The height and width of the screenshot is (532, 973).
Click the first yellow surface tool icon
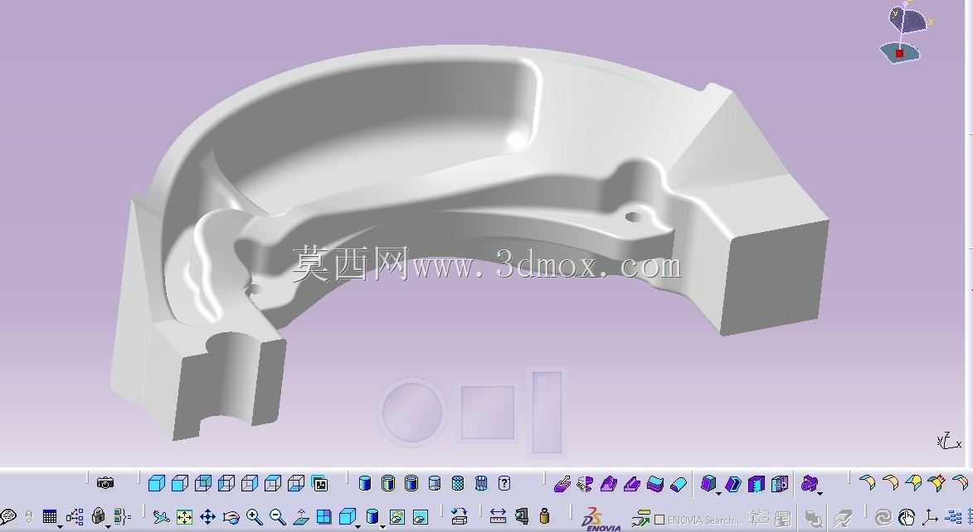coord(867,483)
